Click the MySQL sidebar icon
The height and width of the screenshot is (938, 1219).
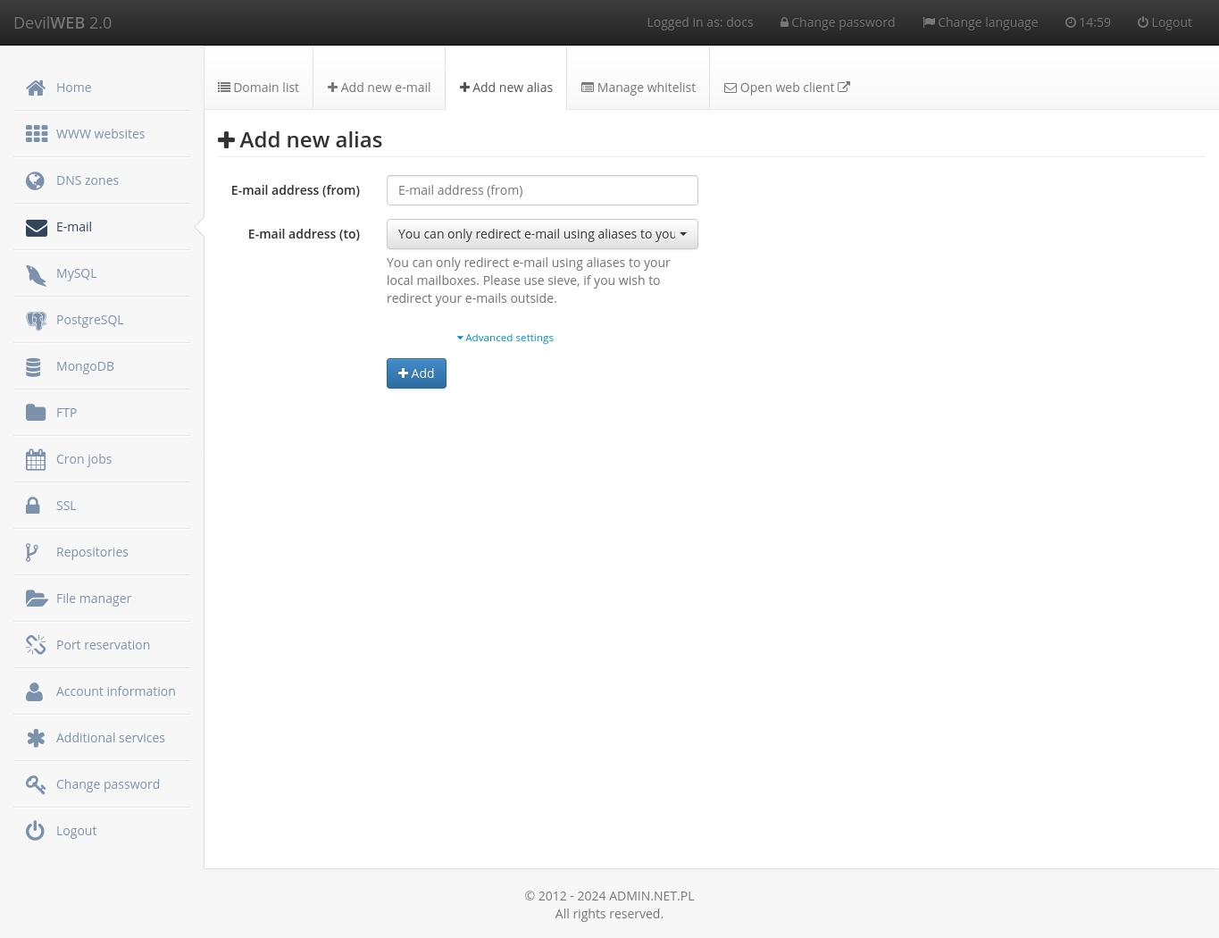tap(36, 272)
